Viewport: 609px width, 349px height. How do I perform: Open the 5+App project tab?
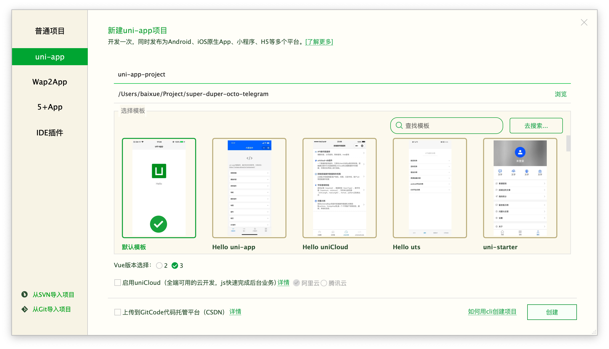(50, 107)
